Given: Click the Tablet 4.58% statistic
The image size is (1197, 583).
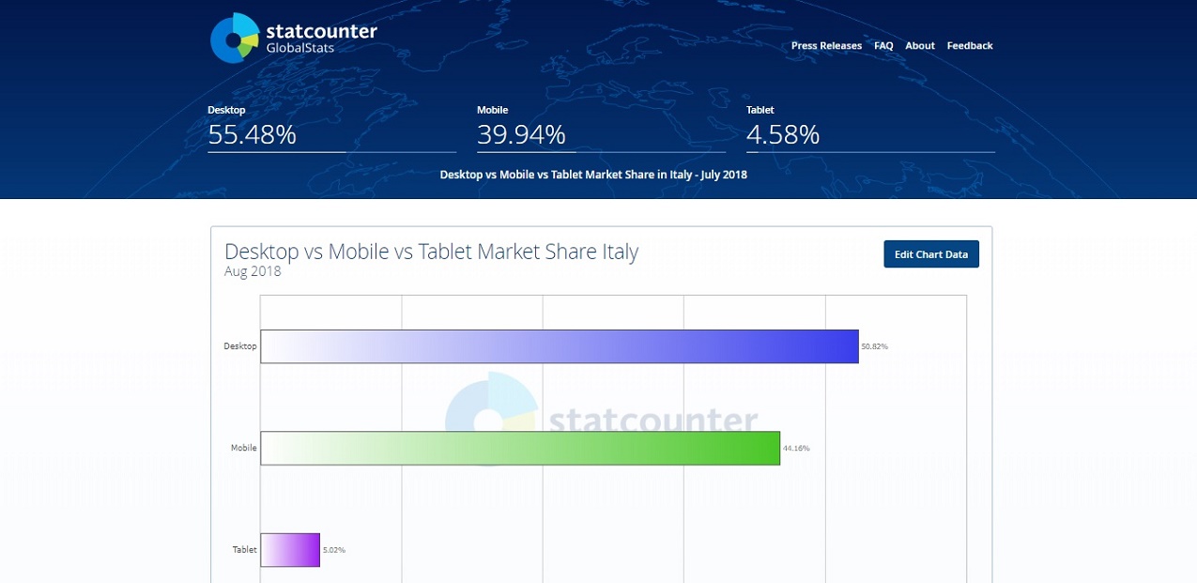Looking at the screenshot, I should tap(870, 128).
